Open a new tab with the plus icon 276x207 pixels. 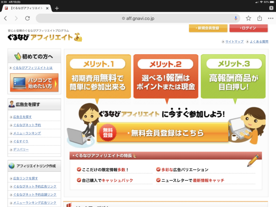[57, 8]
